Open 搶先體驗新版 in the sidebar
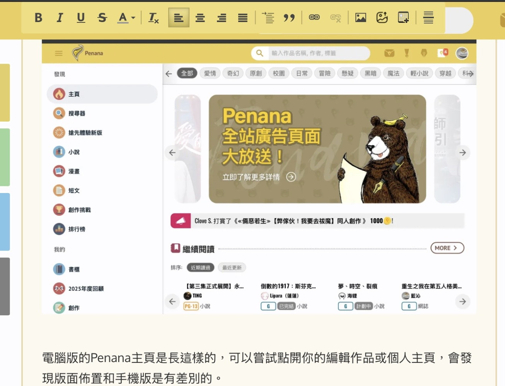 pos(102,133)
